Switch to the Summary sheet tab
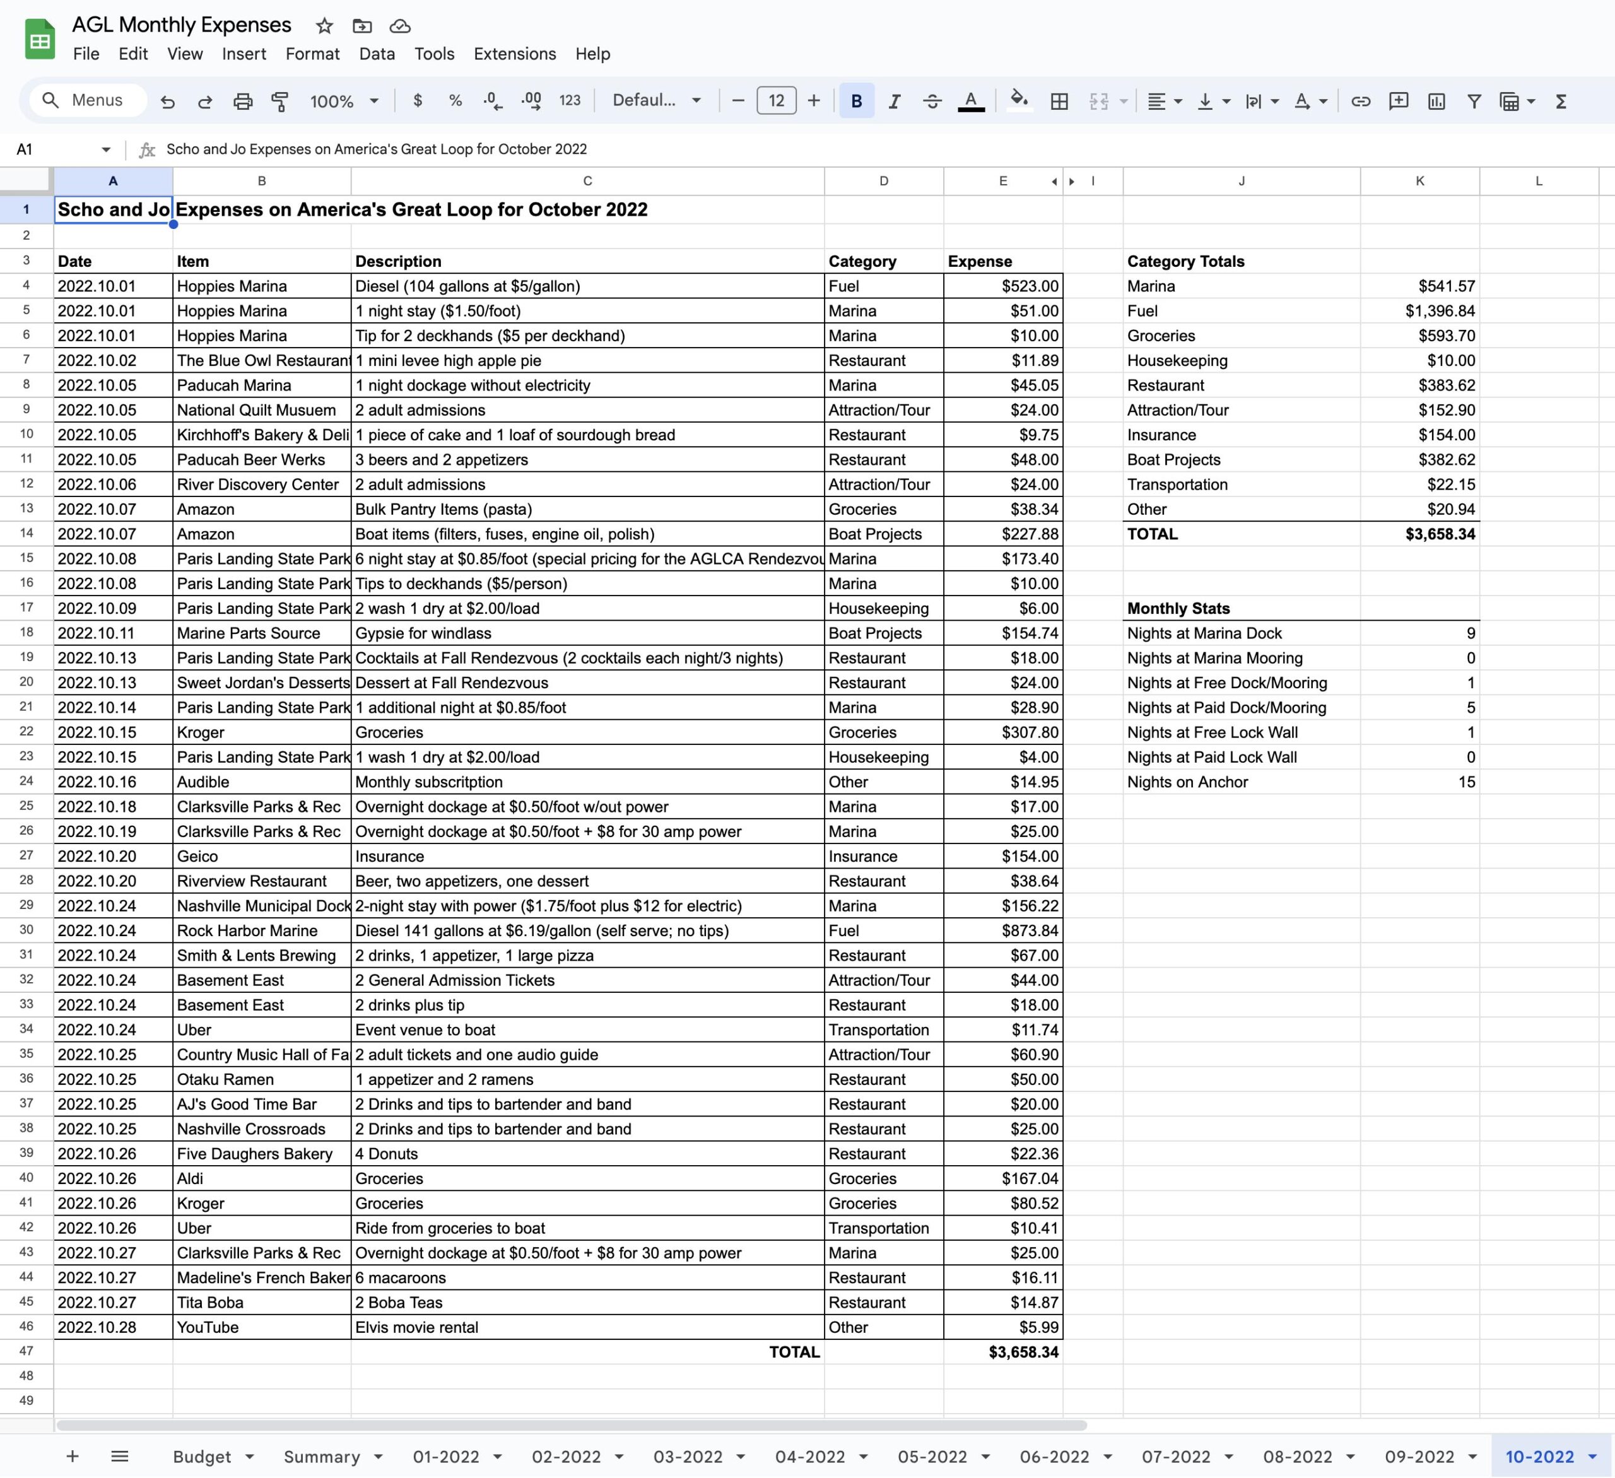1615x1478 pixels. click(322, 1457)
